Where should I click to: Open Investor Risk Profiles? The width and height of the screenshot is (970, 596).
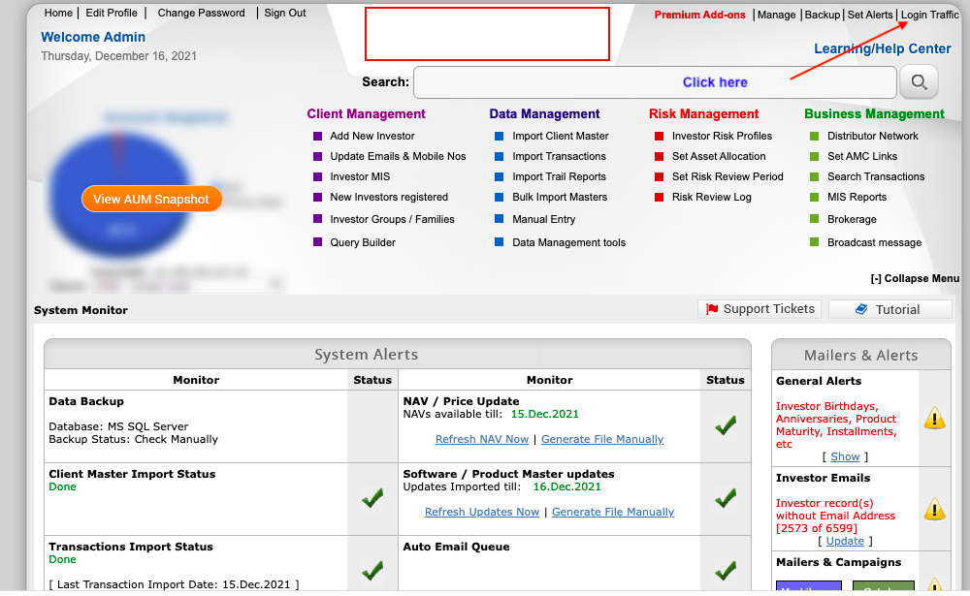coord(722,137)
